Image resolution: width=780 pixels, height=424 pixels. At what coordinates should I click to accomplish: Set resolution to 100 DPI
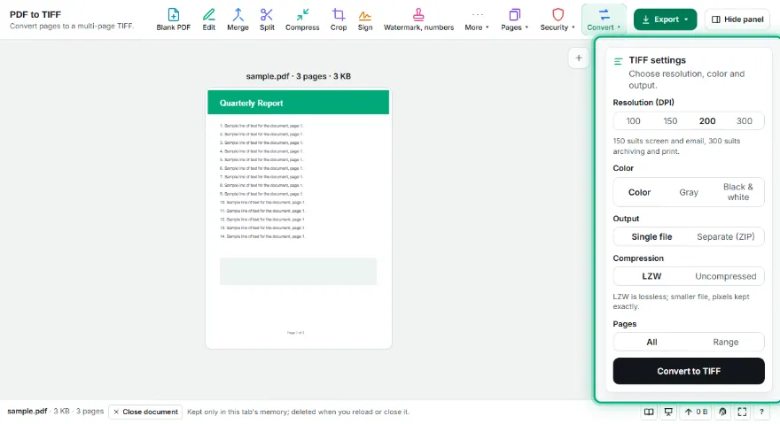[633, 120]
